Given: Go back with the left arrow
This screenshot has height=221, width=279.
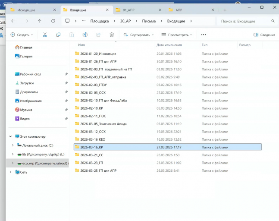Looking at the screenshot, I should pos(13,21).
